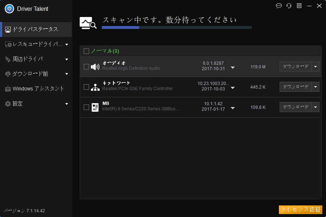Click the レスキュードライバ clock icon
This screenshot has height=217, width=326.
click(x=8, y=44)
